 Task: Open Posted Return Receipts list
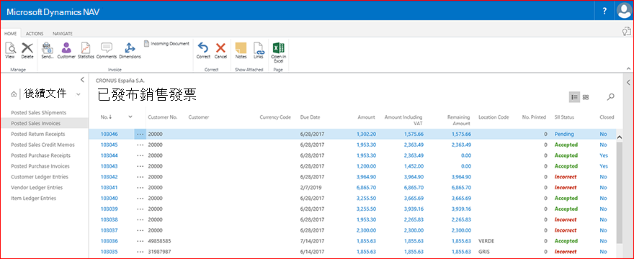click(38, 134)
